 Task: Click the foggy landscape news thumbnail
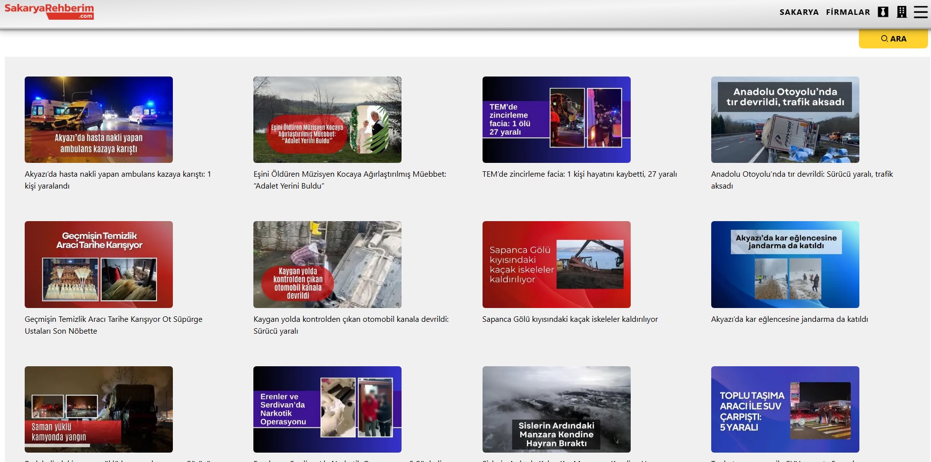coord(556,409)
